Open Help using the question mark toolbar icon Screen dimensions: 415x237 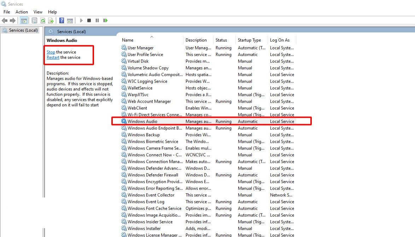62,20
